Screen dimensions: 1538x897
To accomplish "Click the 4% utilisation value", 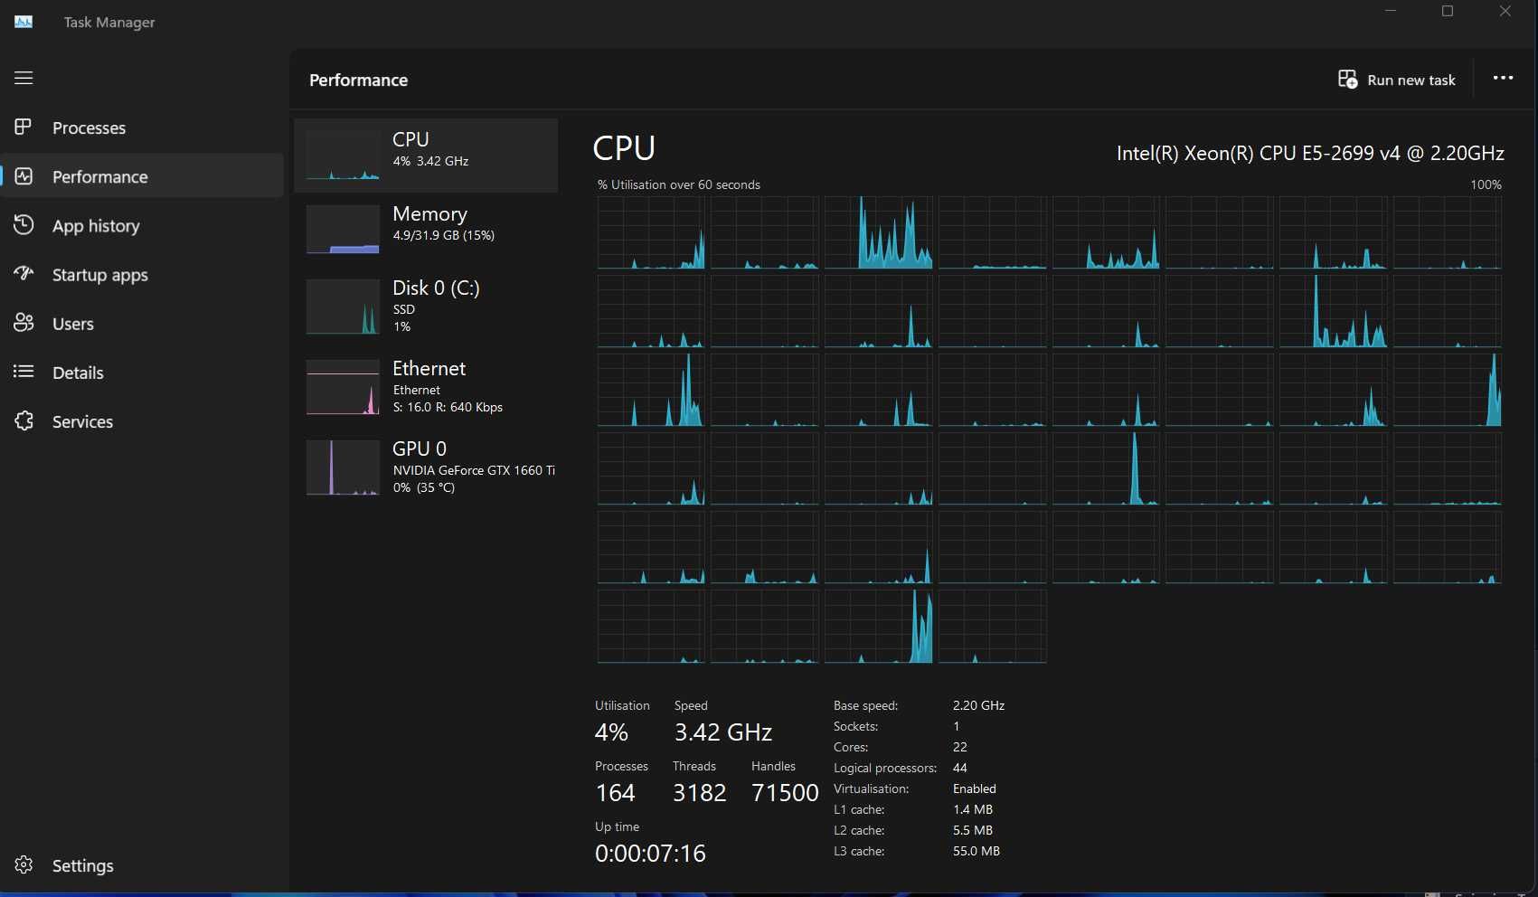I will 611,732.
